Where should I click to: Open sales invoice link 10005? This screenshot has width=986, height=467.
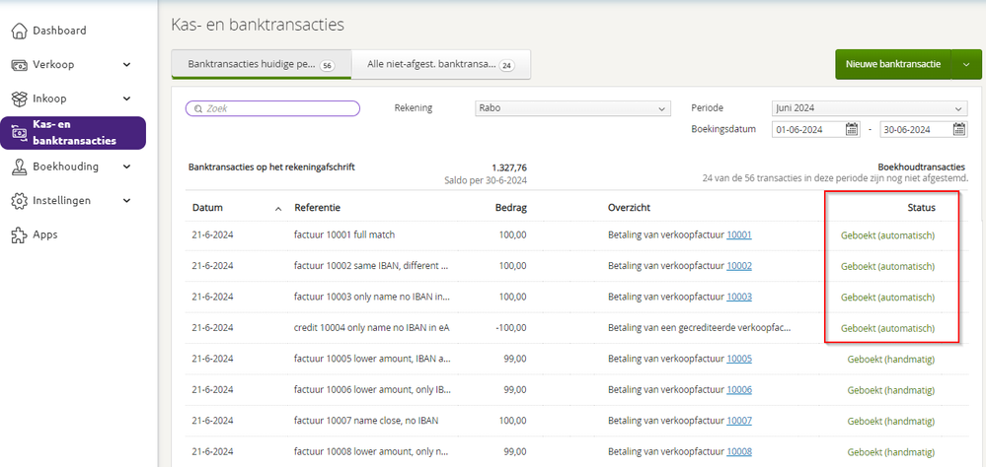point(739,360)
